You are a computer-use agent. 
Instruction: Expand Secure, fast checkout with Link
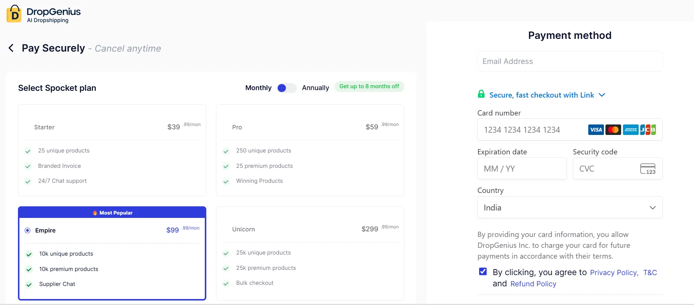point(547,95)
